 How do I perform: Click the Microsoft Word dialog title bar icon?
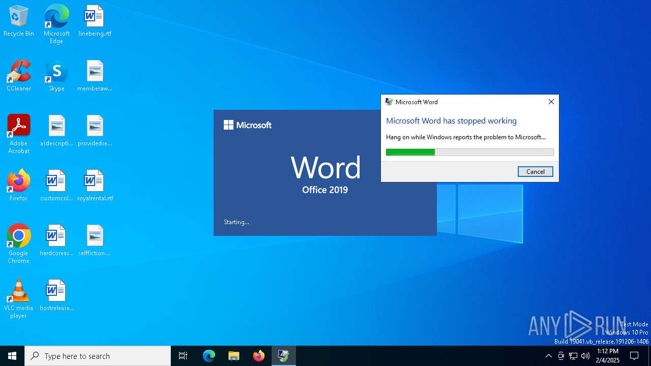click(x=389, y=102)
